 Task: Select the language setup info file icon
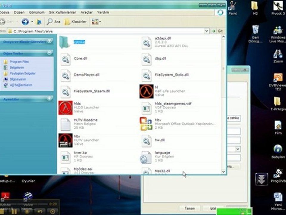point(146,157)
